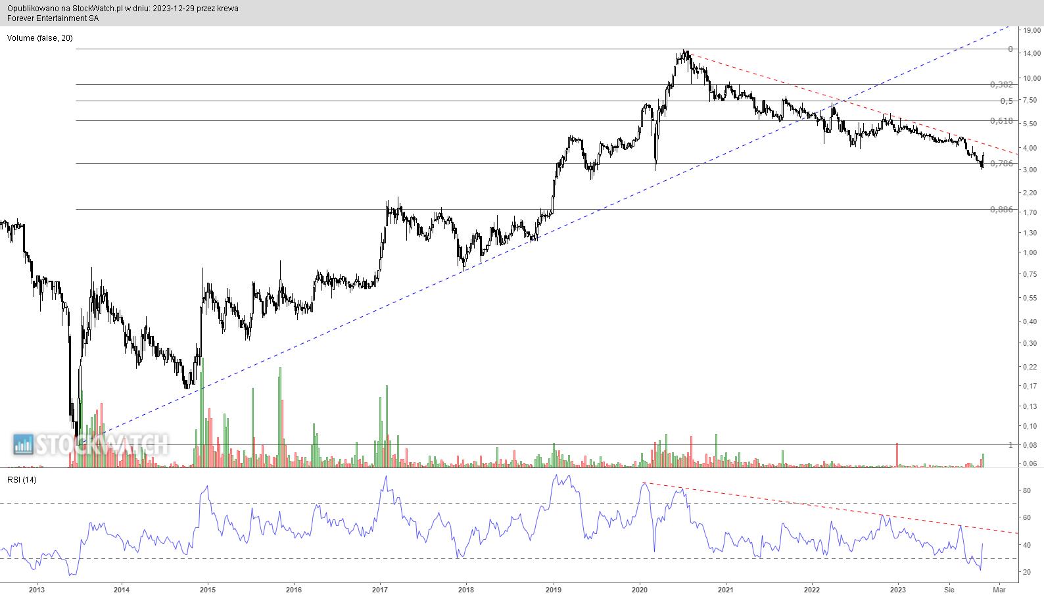Viewport: 1044px width, 595px height.
Task: Click the 7,50 price axis value
Action: [1030, 100]
